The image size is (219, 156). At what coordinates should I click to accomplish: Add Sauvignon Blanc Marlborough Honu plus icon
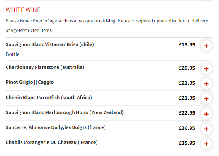tap(206, 114)
